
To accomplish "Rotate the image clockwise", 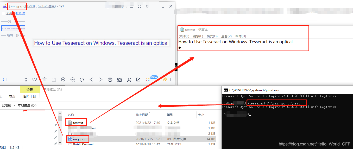I will pos(82,80).
